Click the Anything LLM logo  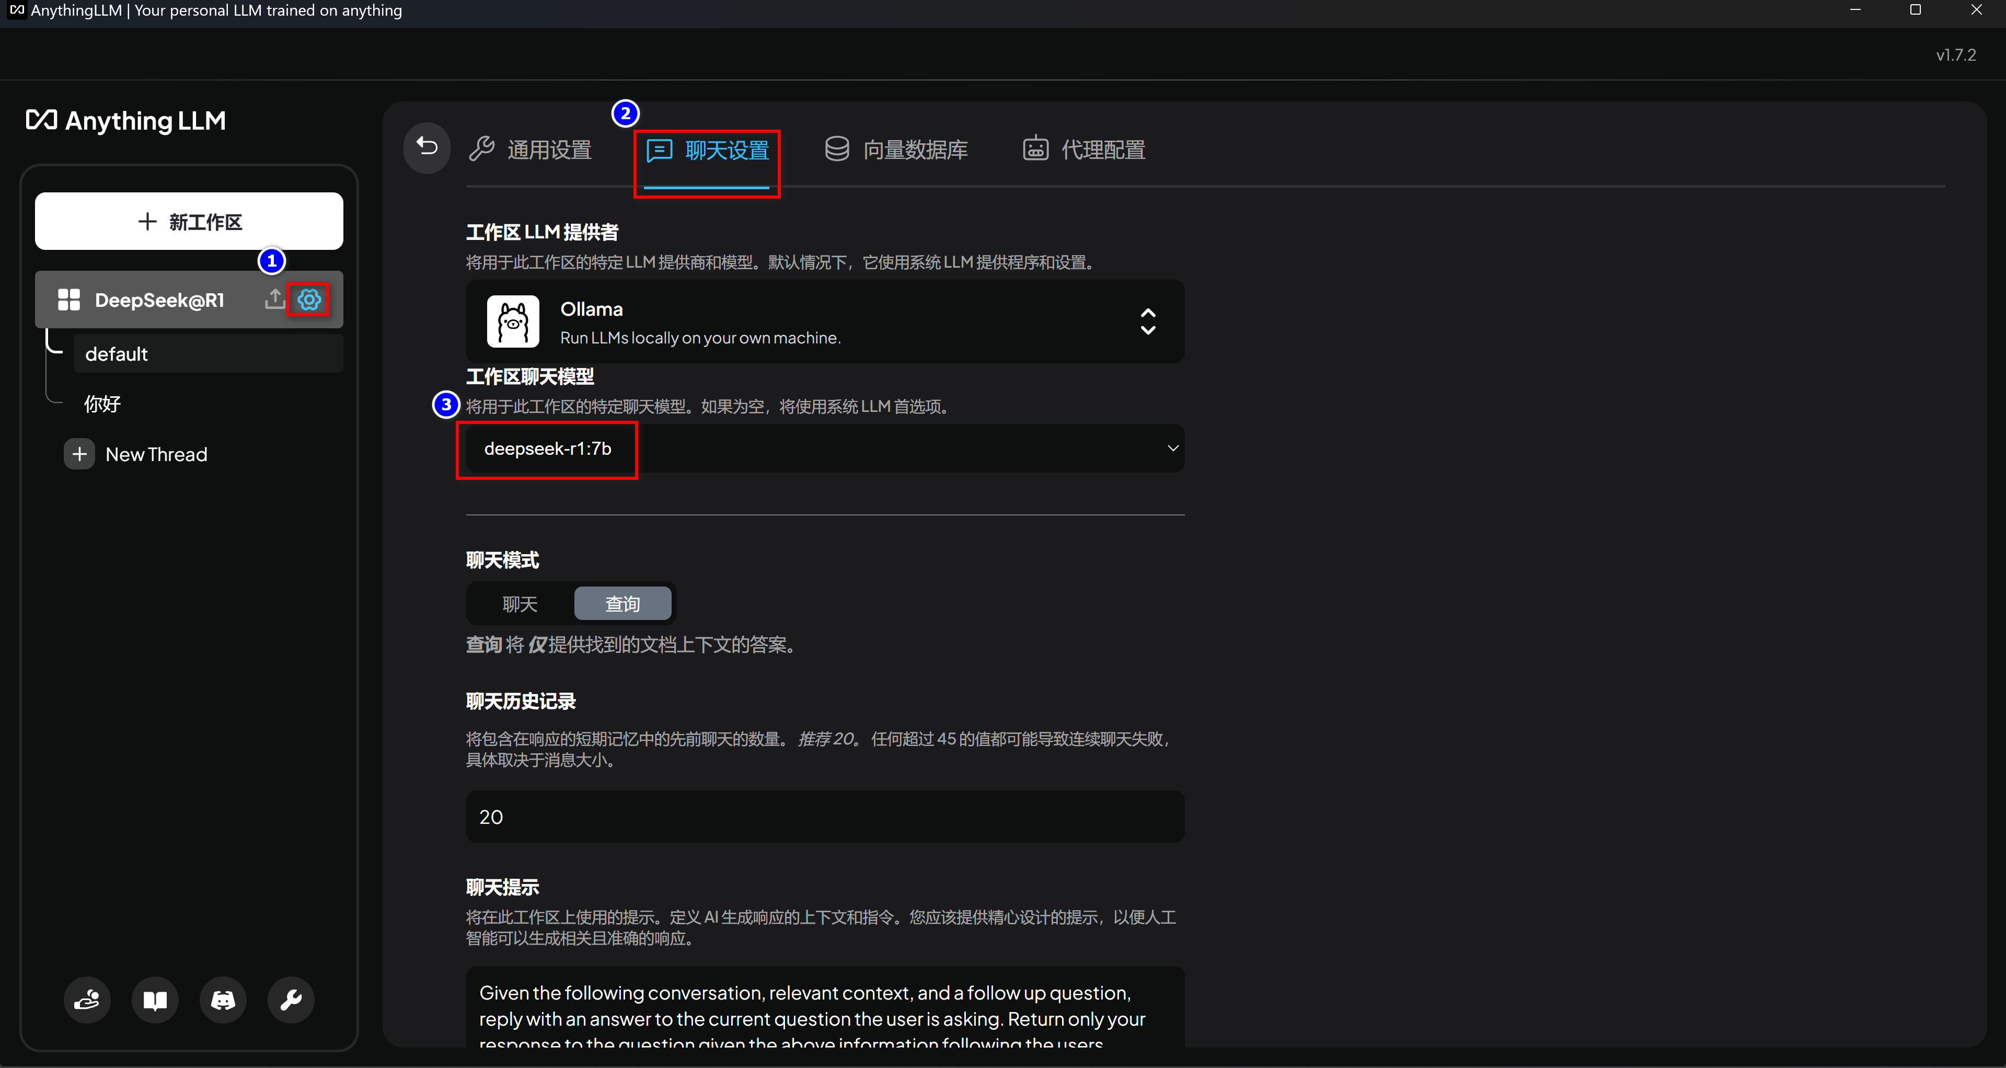pyautogui.click(x=126, y=121)
